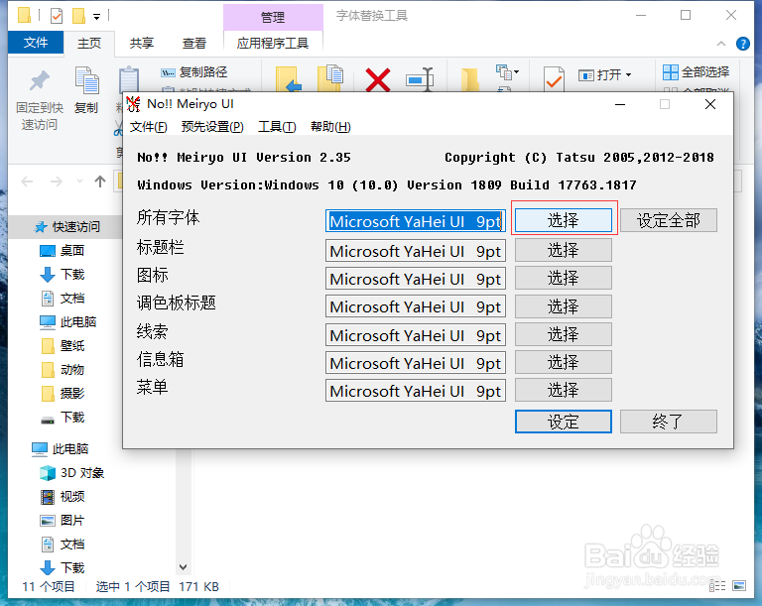Click the Move to folder icon

point(289,79)
